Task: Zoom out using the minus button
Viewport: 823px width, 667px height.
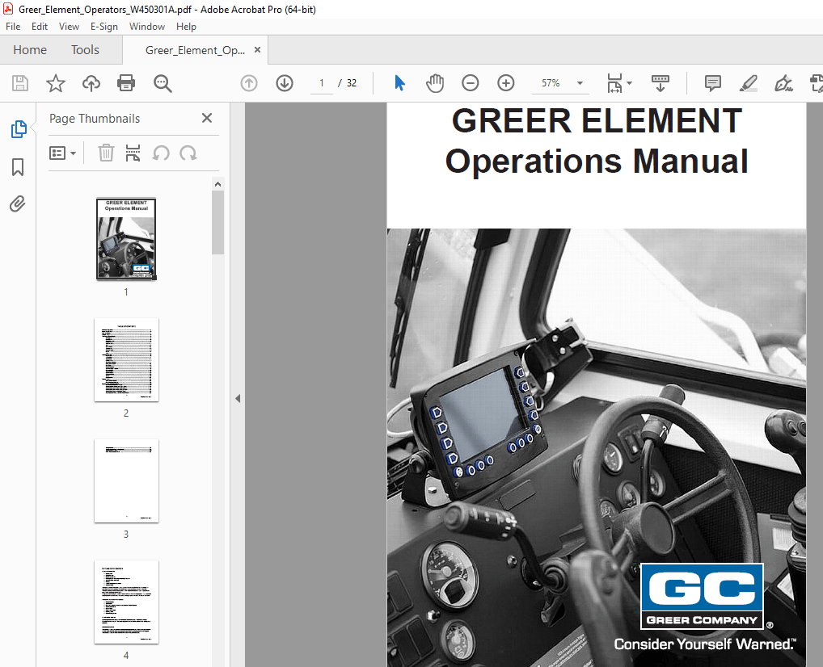Action: [x=470, y=82]
